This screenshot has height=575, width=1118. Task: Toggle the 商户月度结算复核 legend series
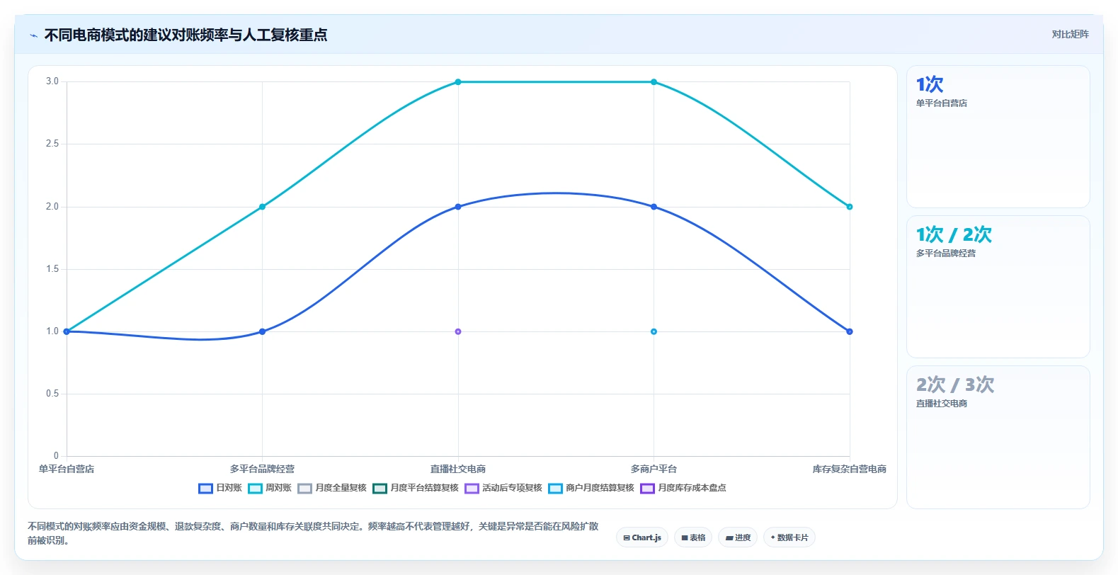(x=591, y=488)
